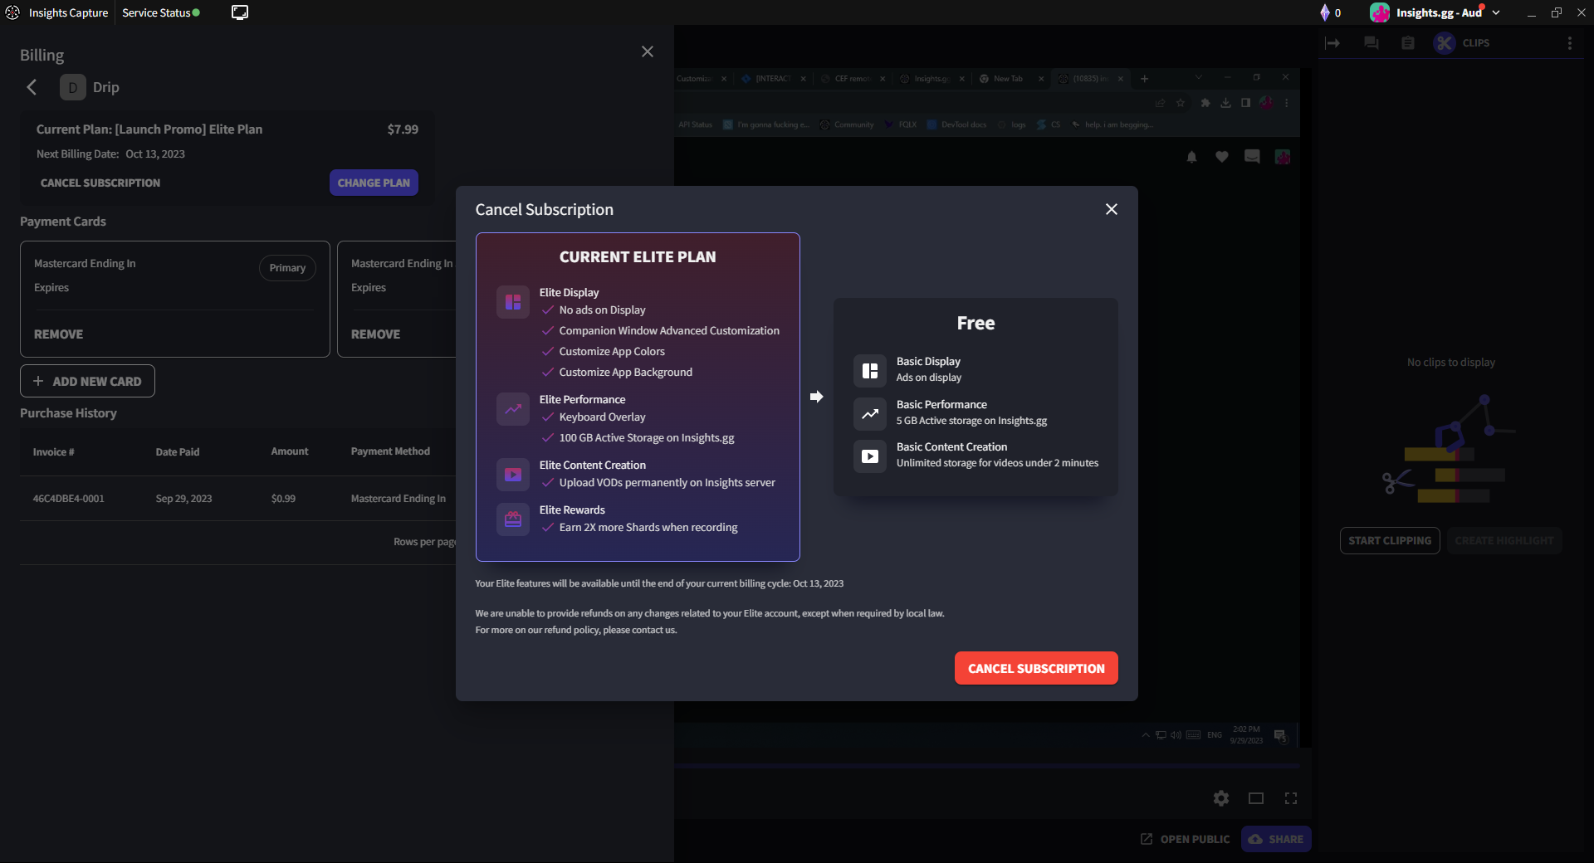Click the Sep 29, 2023 date cell
The height and width of the screenshot is (863, 1594).
pyautogui.click(x=183, y=499)
